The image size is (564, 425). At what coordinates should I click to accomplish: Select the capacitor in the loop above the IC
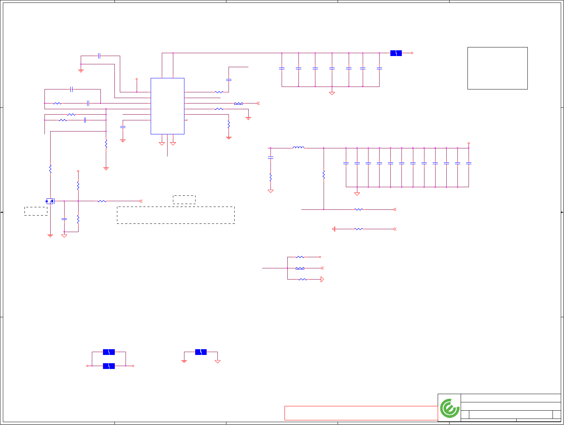99,56
